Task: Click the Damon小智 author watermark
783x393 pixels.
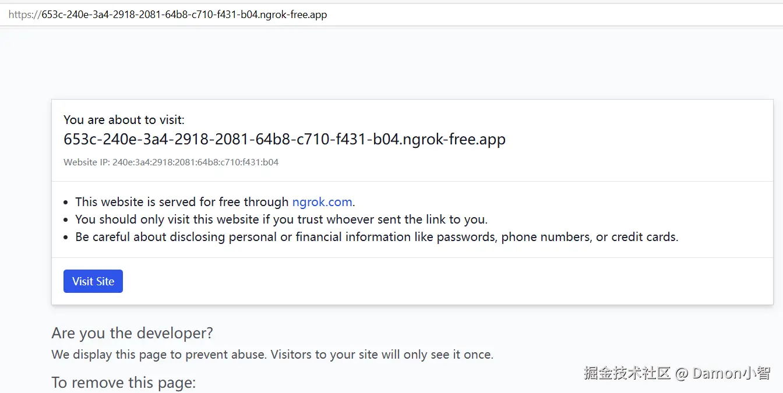Action: click(731, 373)
